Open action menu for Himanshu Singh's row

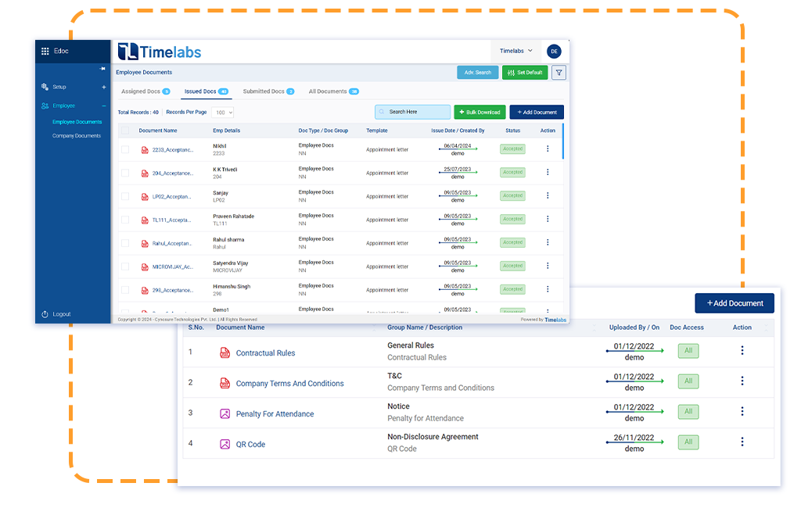click(x=548, y=289)
